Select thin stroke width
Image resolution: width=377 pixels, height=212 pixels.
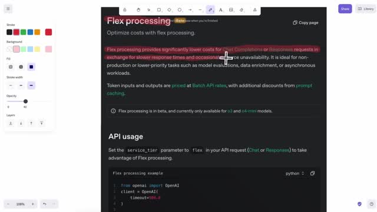pyautogui.click(x=11, y=85)
